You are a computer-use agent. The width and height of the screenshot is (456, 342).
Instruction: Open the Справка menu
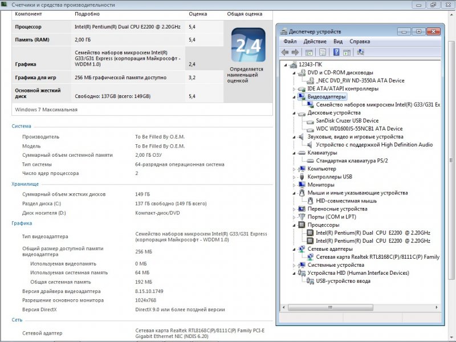(x=360, y=42)
